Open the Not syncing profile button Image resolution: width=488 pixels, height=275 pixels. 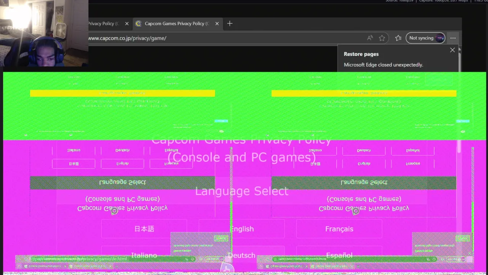tap(425, 38)
